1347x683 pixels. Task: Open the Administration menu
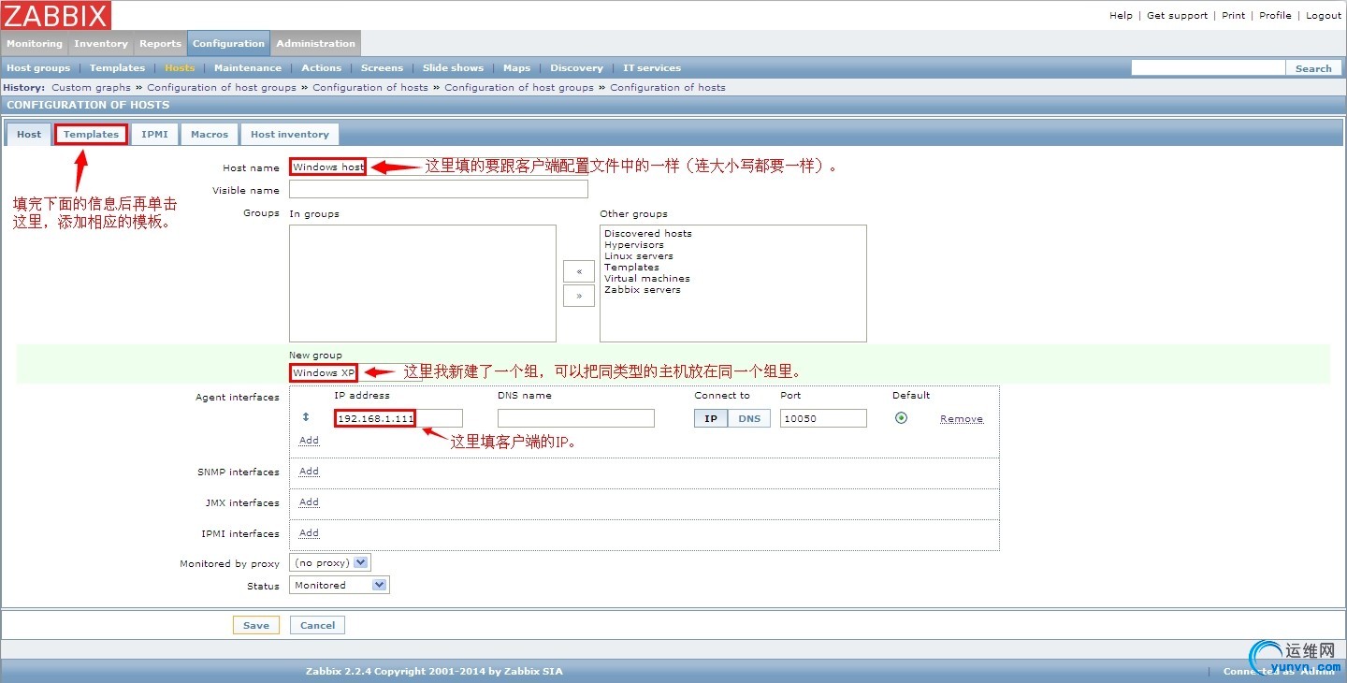[315, 43]
